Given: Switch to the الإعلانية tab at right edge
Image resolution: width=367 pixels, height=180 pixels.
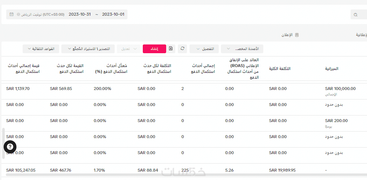Looking at the screenshot, I should 361,35.
